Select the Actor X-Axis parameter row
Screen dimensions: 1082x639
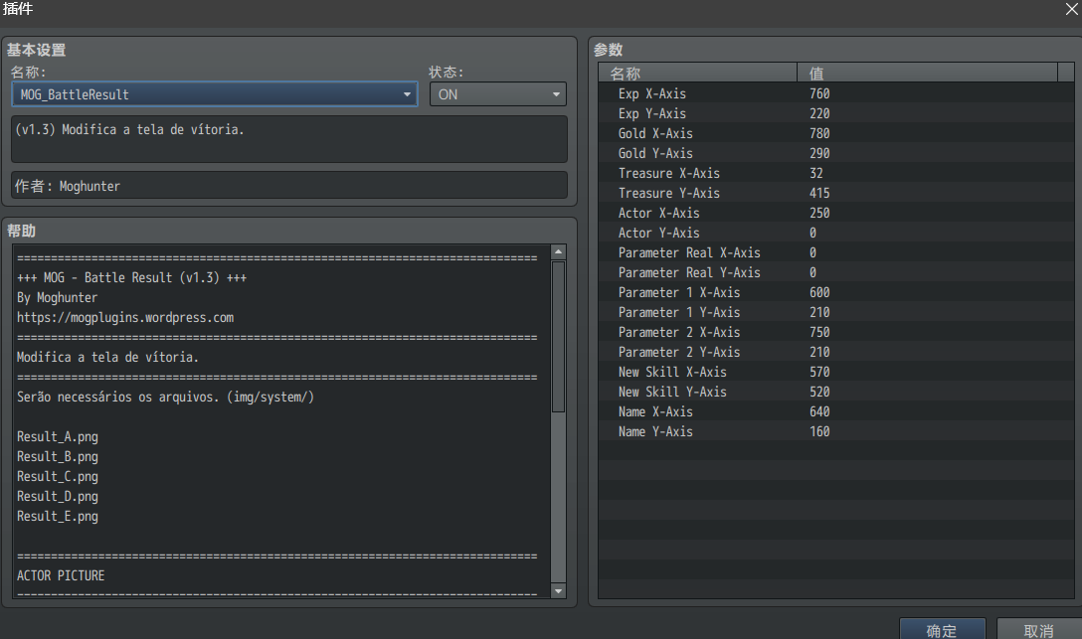pyautogui.click(x=835, y=214)
